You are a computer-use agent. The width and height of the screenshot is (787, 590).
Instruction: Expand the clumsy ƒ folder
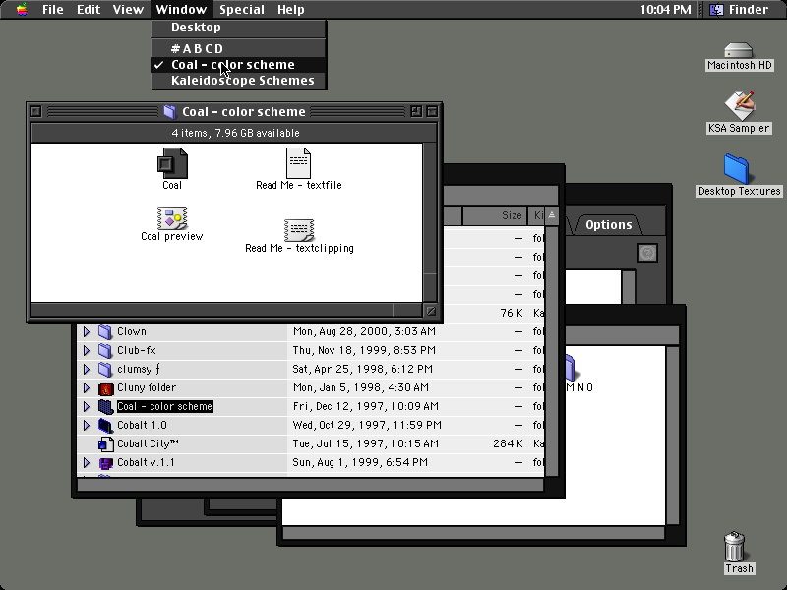coord(87,370)
